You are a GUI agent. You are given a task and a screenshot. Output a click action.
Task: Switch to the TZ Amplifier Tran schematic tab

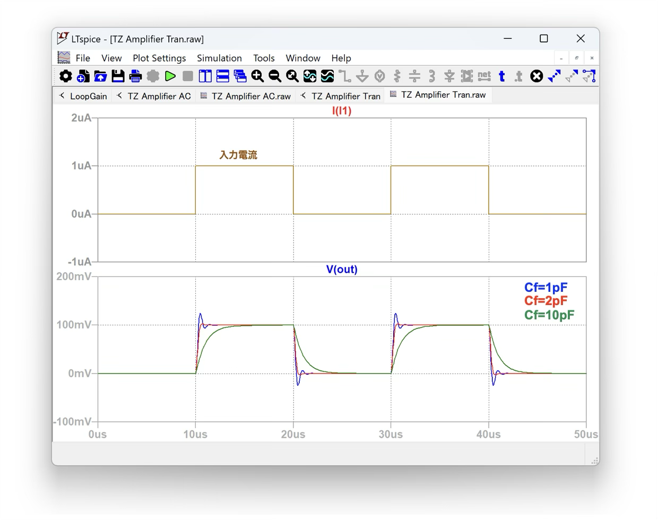coord(340,96)
